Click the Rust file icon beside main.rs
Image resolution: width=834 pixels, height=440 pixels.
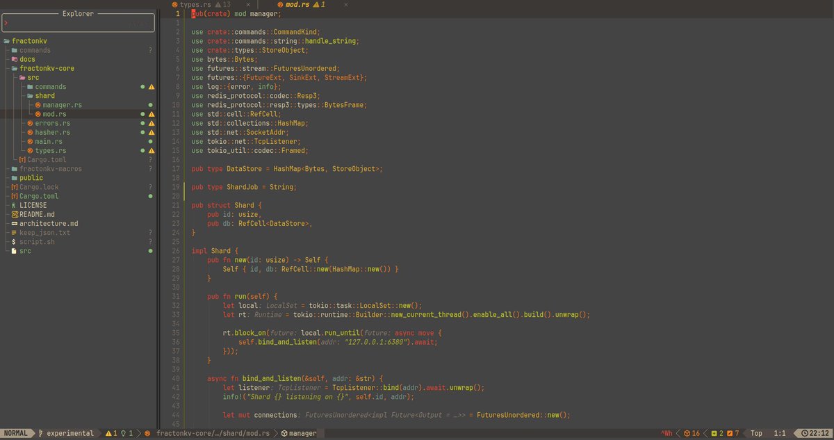pos(30,141)
